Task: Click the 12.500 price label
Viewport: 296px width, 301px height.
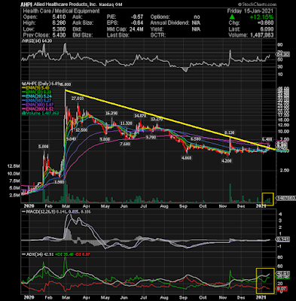Action: click(x=81, y=130)
